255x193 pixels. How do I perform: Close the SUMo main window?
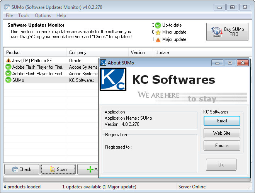point(245,7)
